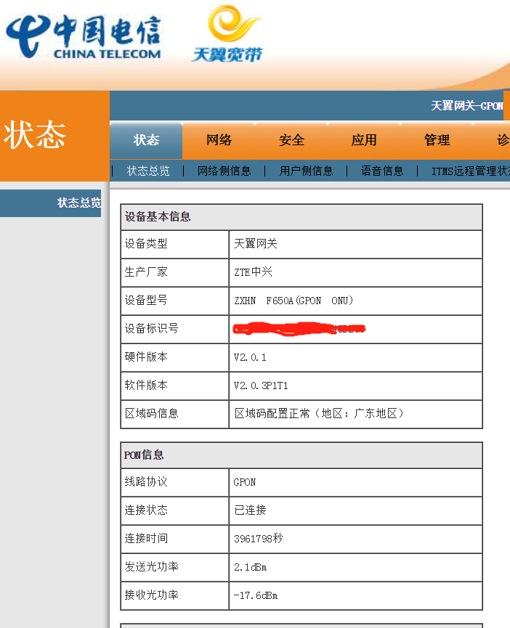The width and height of the screenshot is (510, 628).
Task: Open 用户侧信息 submenu
Action: [x=306, y=171]
